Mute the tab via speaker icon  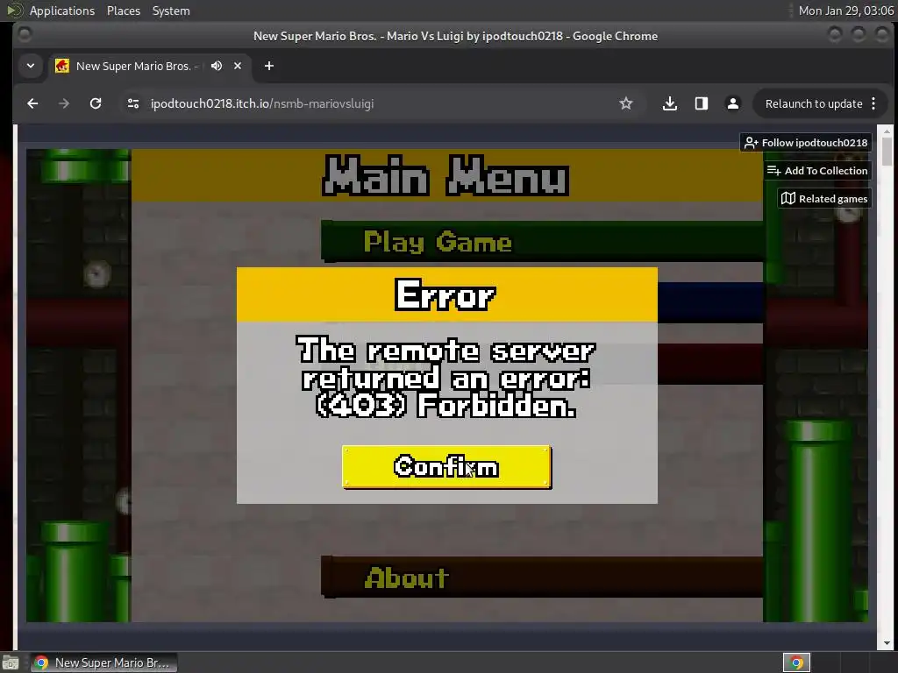217,66
